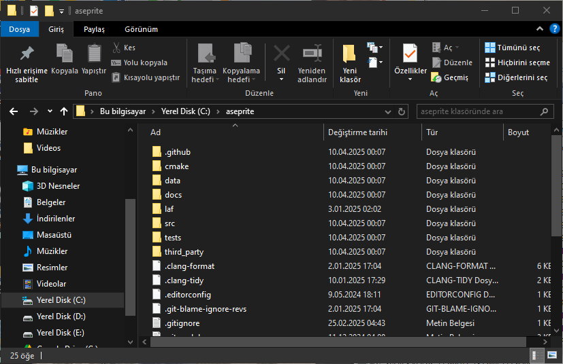Select the cmake folder
Image resolution: width=563 pixels, height=364 pixels.
[x=176, y=166]
